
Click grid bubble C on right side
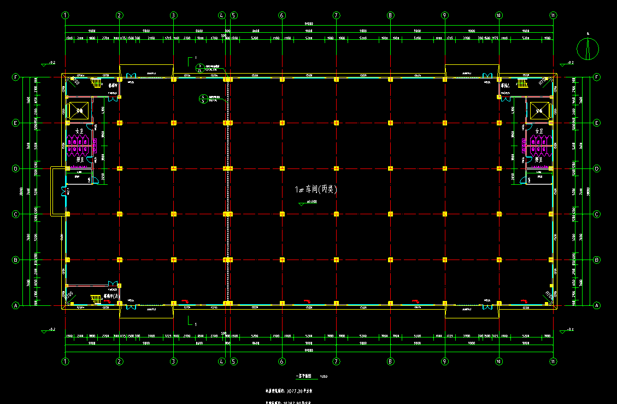596,214
